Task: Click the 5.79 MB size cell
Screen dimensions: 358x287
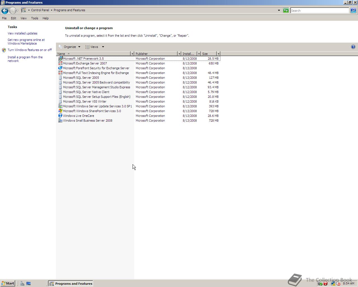Action: point(213,92)
